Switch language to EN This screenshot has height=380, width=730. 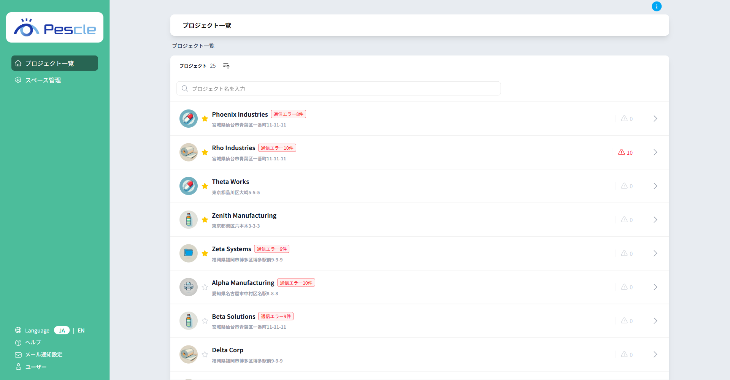point(81,331)
